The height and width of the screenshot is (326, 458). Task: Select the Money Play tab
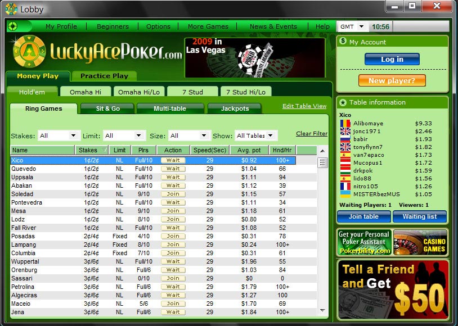(x=38, y=76)
